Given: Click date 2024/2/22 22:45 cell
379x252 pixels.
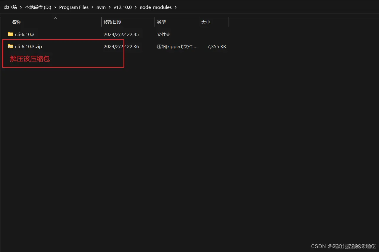Looking at the screenshot, I should coord(121,34).
